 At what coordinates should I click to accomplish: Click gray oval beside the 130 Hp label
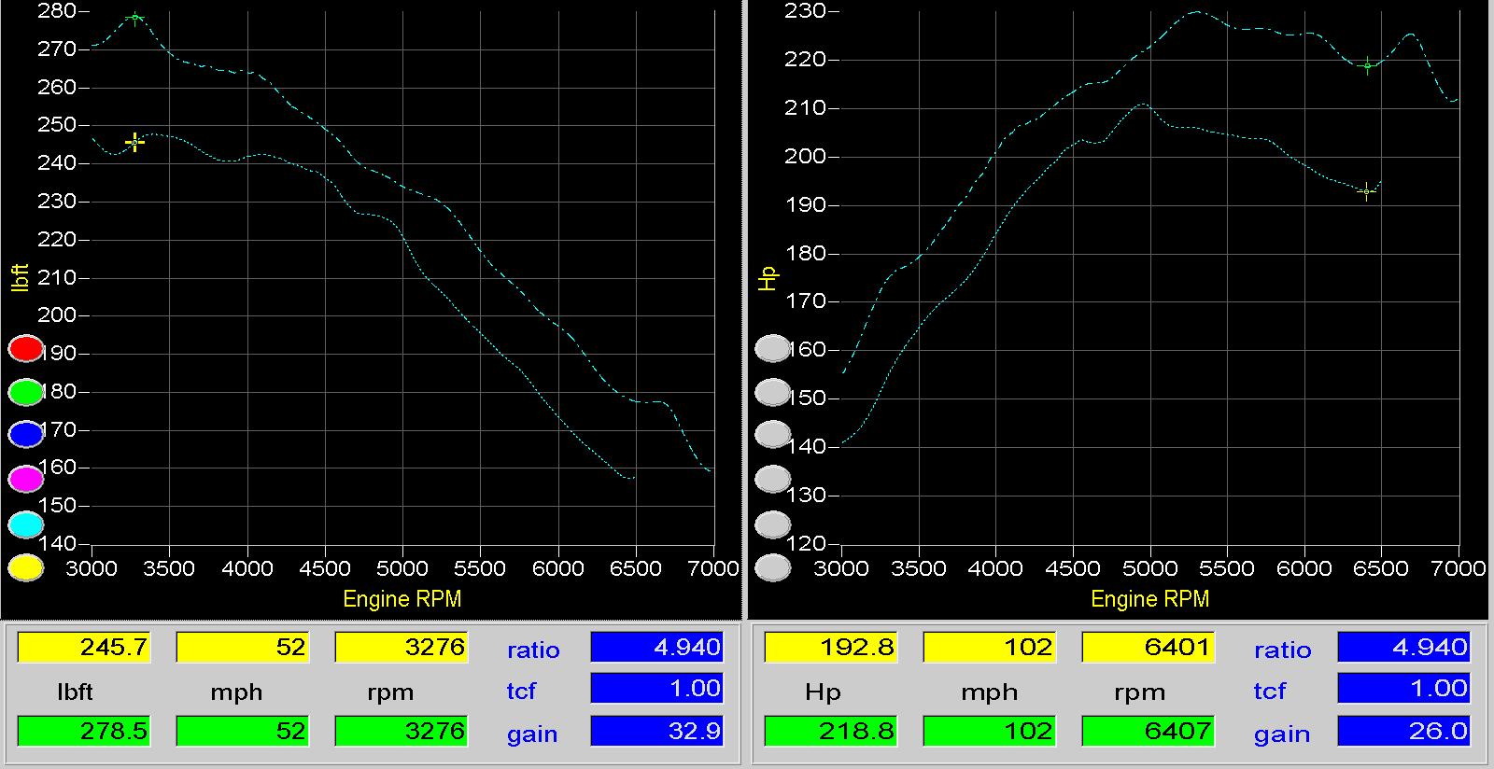point(773,479)
